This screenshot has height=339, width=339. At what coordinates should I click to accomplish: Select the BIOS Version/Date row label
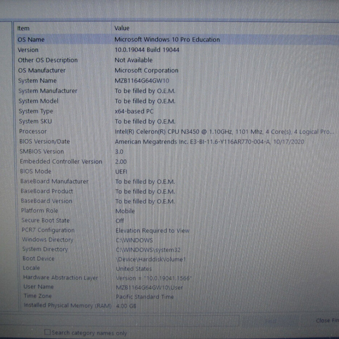tap(44, 141)
